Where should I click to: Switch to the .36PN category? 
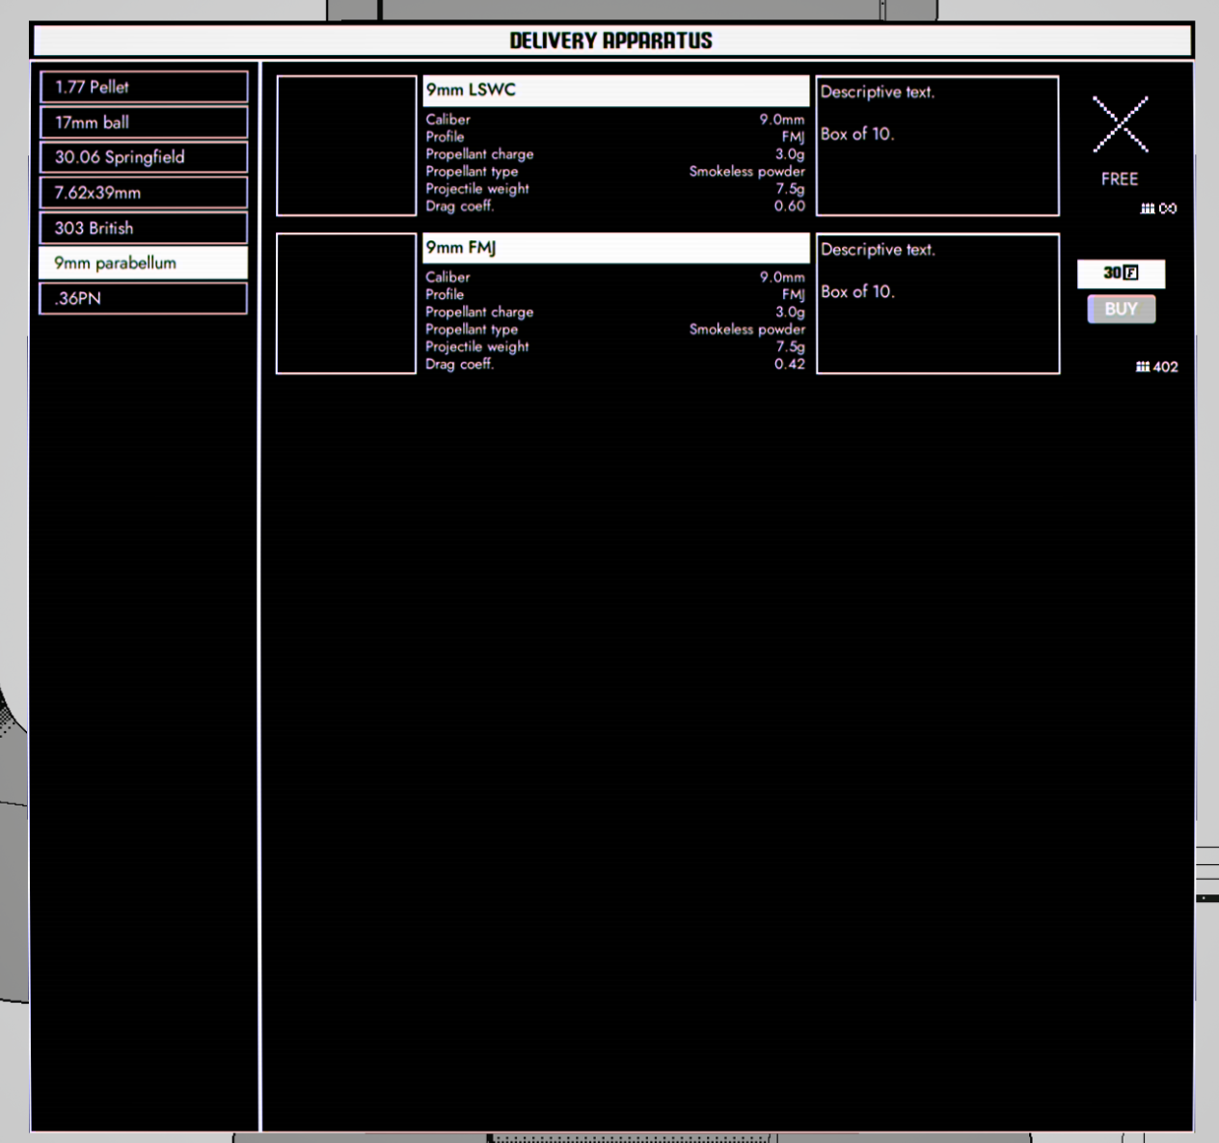tap(144, 298)
